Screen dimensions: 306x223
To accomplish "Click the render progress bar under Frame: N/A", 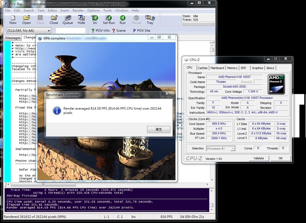I will [198, 24].
